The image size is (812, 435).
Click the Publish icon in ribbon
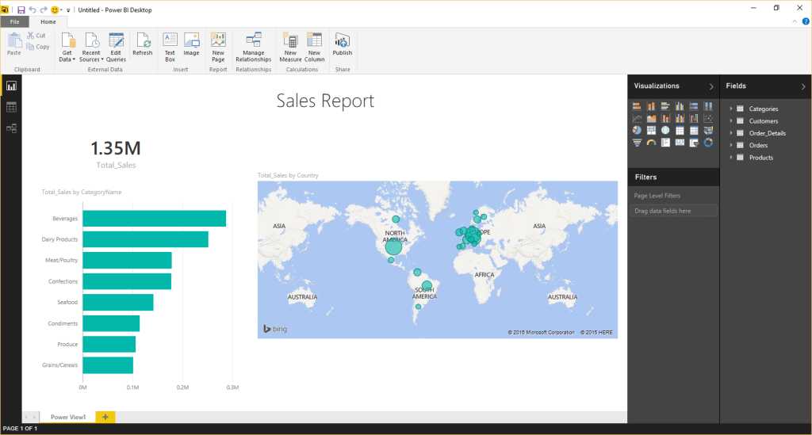[x=342, y=41]
